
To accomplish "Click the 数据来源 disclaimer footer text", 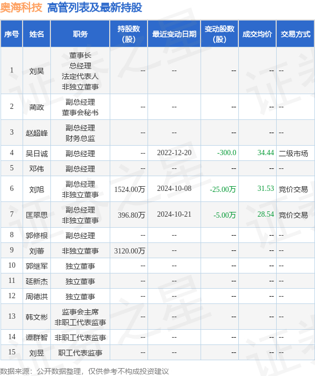I will [x=84, y=371].
